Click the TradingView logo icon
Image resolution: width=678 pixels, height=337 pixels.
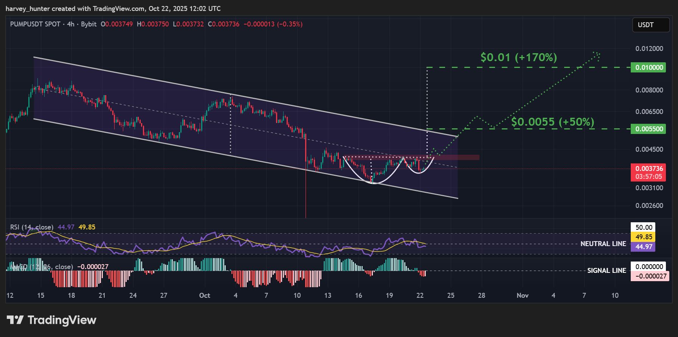tap(15, 320)
